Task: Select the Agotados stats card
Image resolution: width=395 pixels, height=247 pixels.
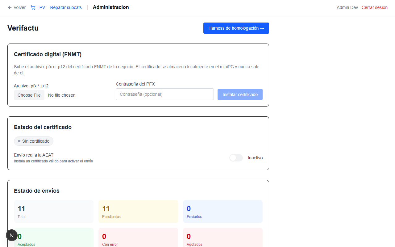Action: click(223, 238)
